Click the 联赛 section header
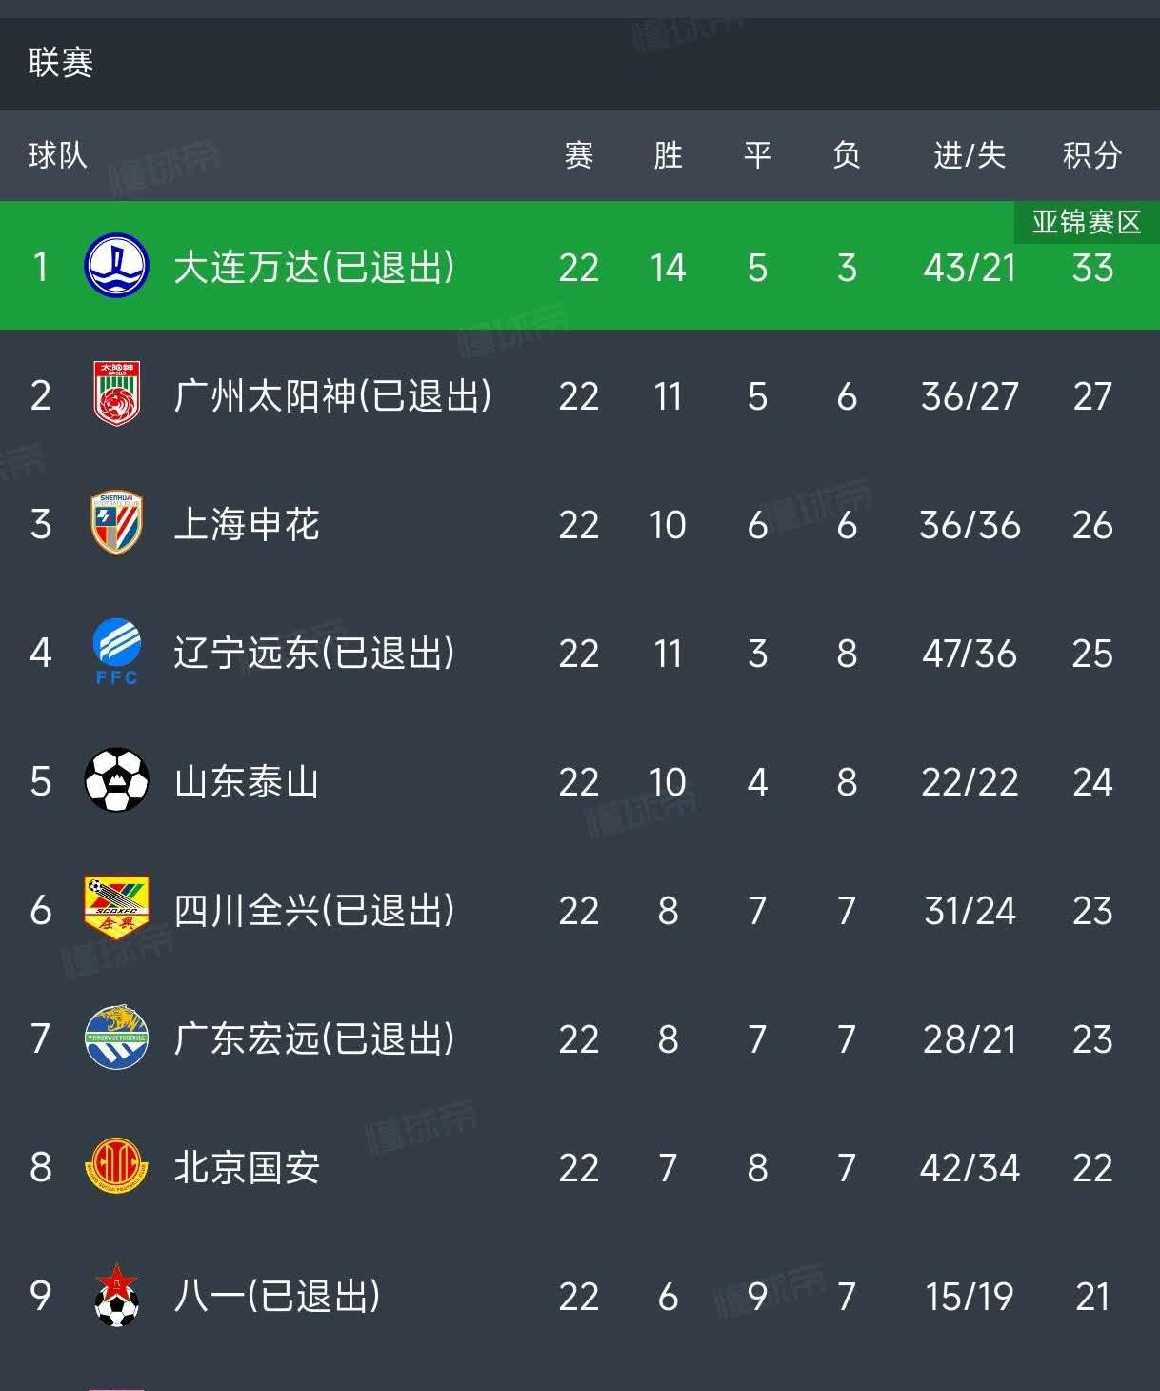The image size is (1160, 1391). 60,63
